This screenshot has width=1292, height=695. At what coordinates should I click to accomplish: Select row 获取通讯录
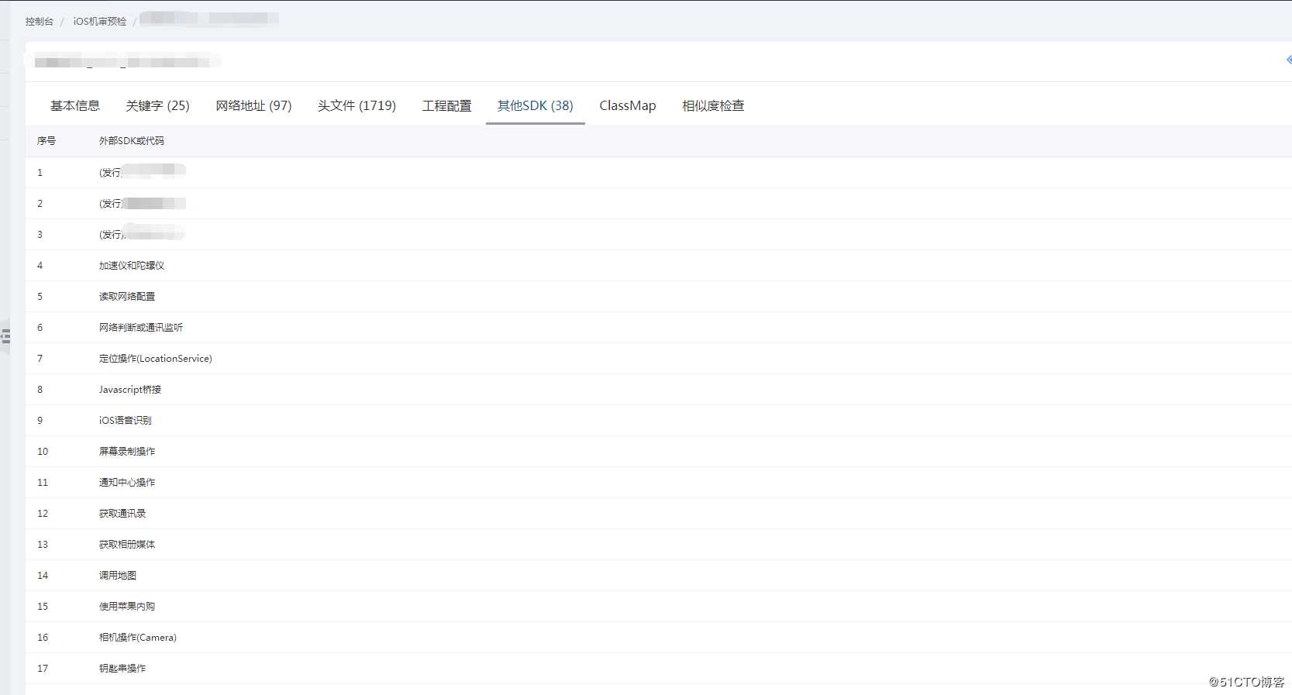pos(659,514)
